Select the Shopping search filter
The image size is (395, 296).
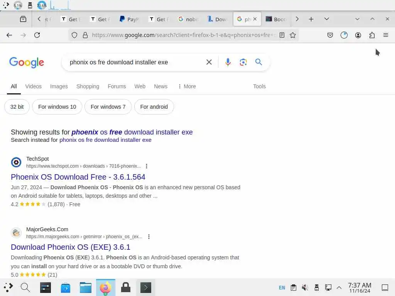88,86
